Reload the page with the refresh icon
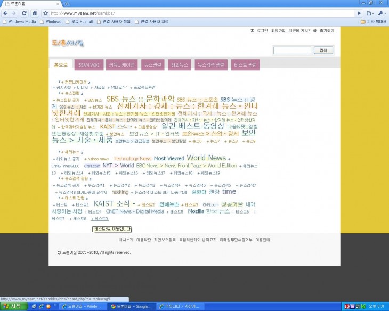This screenshot has width=389, height=311. (26, 13)
